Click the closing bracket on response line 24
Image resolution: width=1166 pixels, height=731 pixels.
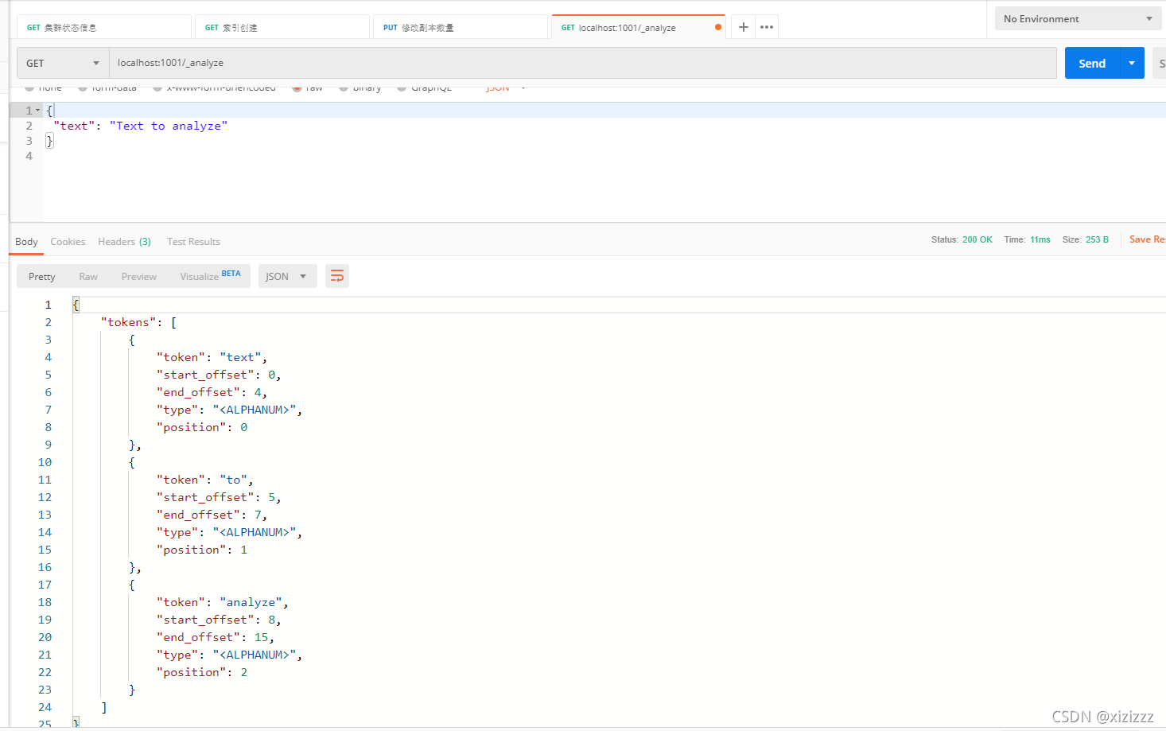104,707
